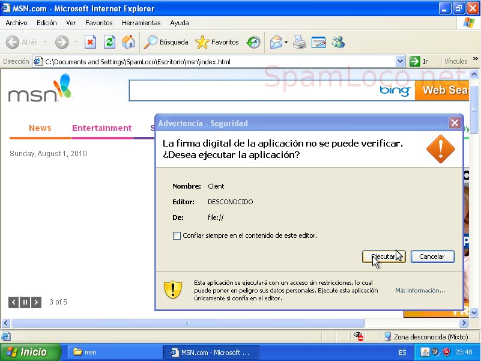Open the Home page icon
This screenshot has height=361, width=481.
(x=129, y=42)
